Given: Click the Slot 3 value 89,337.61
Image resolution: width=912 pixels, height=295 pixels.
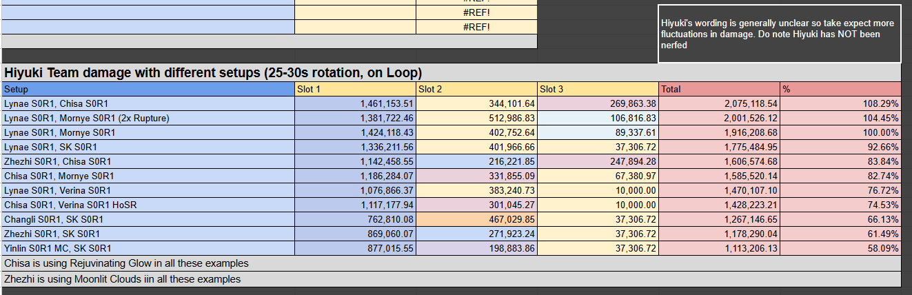Looking at the screenshot, I should click(x=598, y=132).
